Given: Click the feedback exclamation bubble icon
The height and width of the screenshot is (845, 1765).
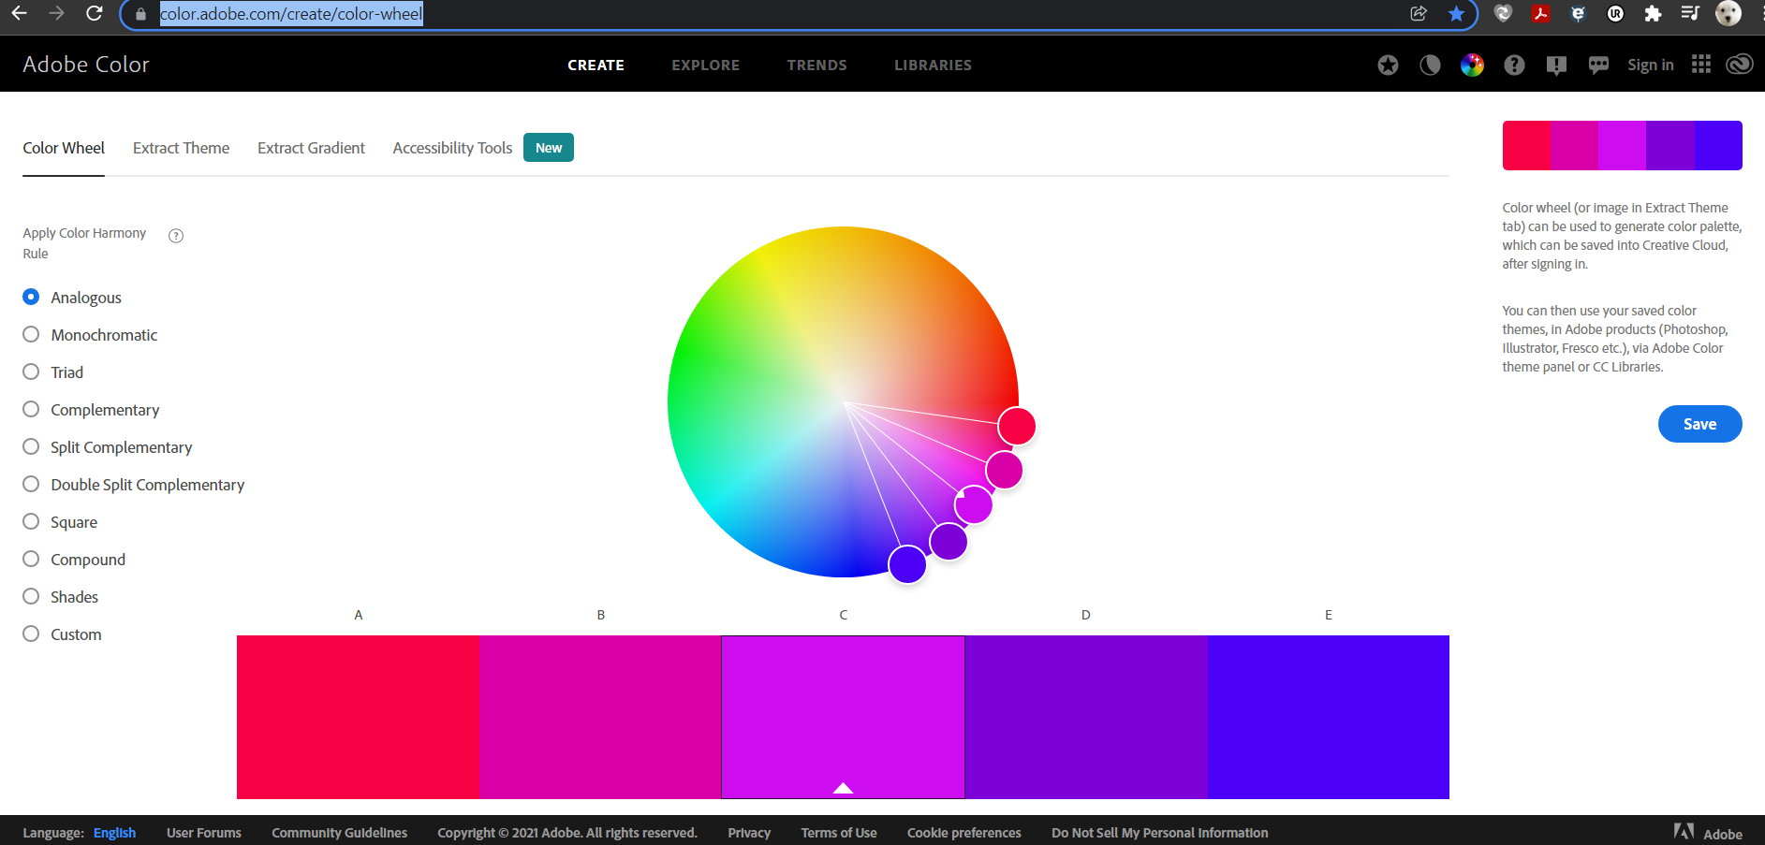Looking at the screenshot, I should [1556, 66].
